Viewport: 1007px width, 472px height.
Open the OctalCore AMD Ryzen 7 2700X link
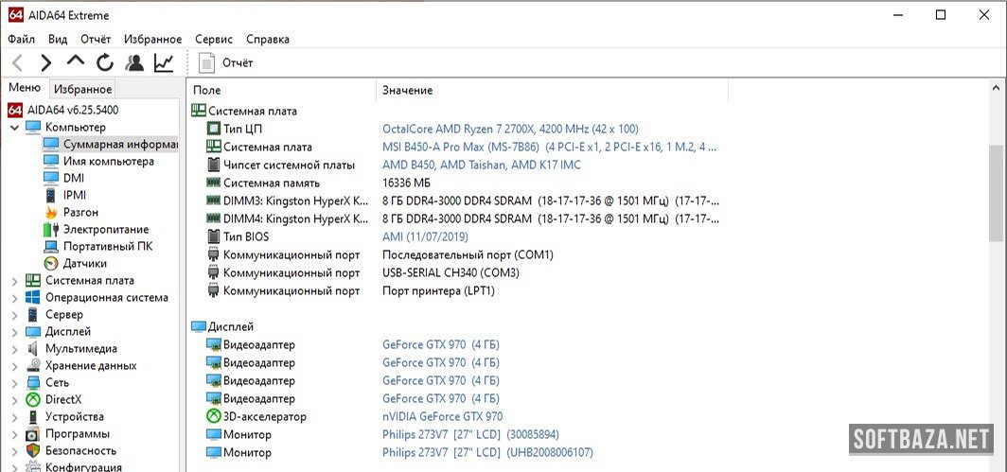(510, 129)
